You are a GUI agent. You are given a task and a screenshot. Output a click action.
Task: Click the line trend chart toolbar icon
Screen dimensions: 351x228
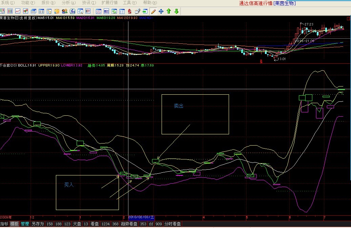tap(18, 11)
